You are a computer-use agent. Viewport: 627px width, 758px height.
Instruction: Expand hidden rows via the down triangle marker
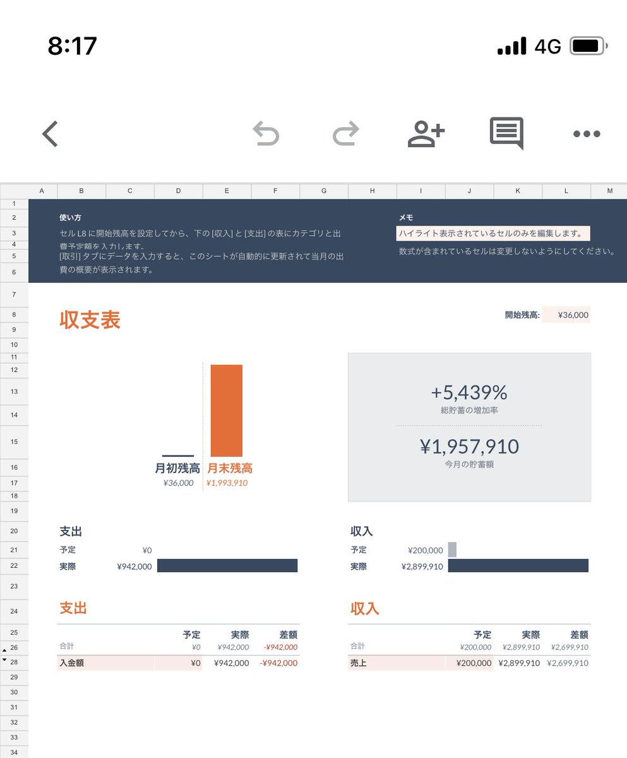[5, 659]
